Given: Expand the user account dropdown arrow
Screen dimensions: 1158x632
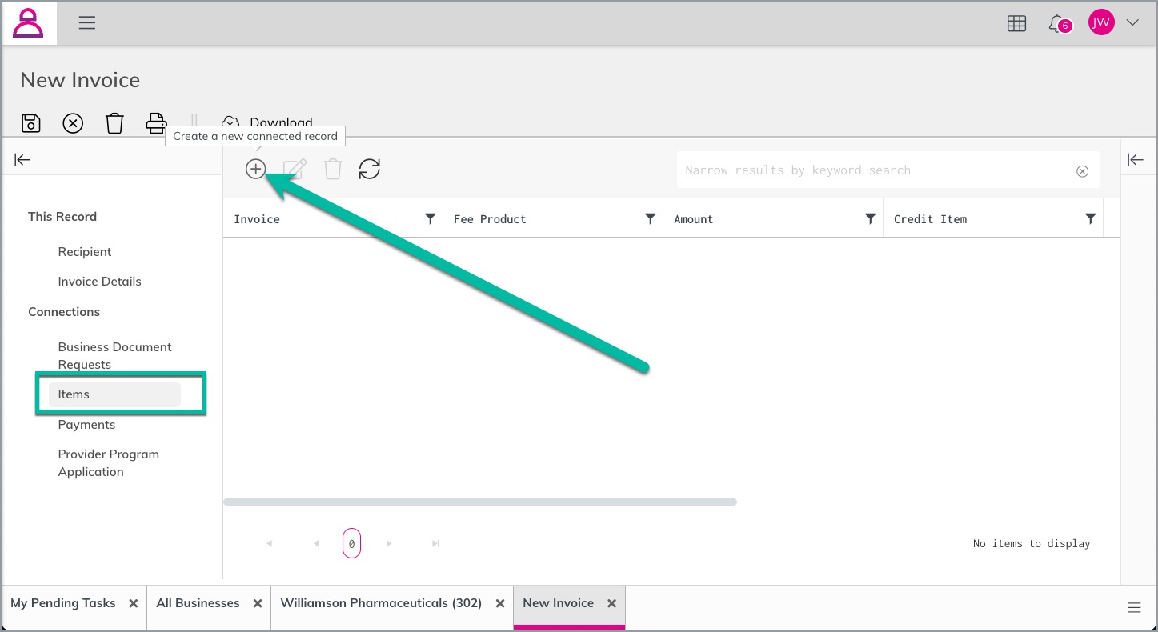Looking at the screenshot, I should point(1132,23).
